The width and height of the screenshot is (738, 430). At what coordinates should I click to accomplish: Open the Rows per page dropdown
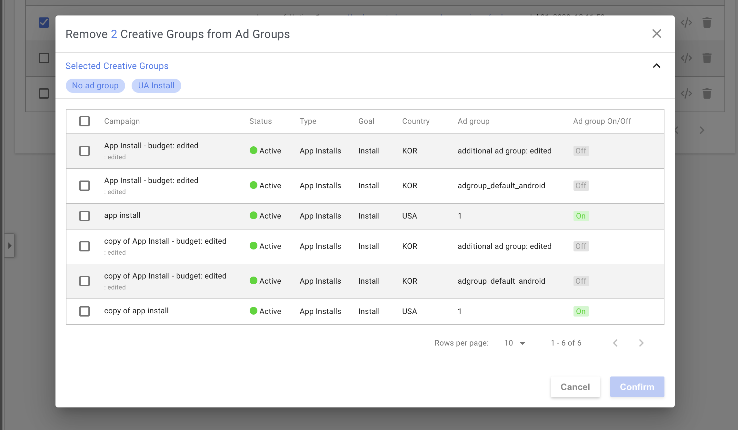click(515, 343)
